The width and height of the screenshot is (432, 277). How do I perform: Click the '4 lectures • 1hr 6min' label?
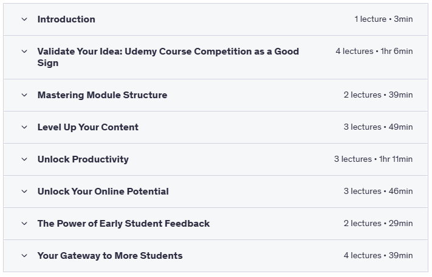click(x=374, y=52)
